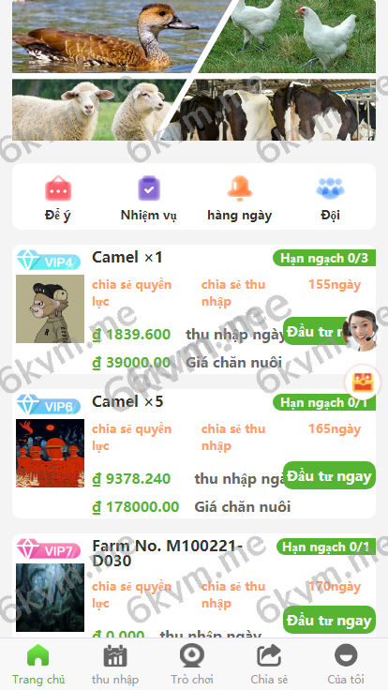Open the Camel ×1 monkey thumbnail
The height and width of the screenshot is (690, 388).
click(x=51, y=309)
